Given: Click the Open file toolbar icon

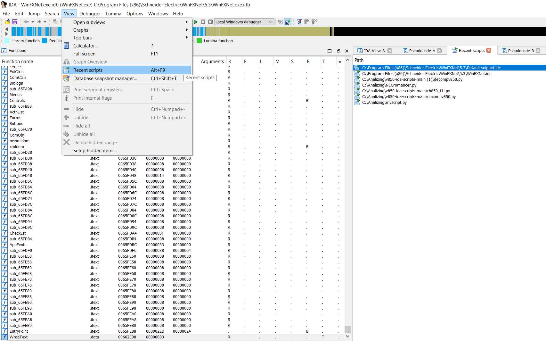Looking at the screenshot, I should tap(7, 22).
